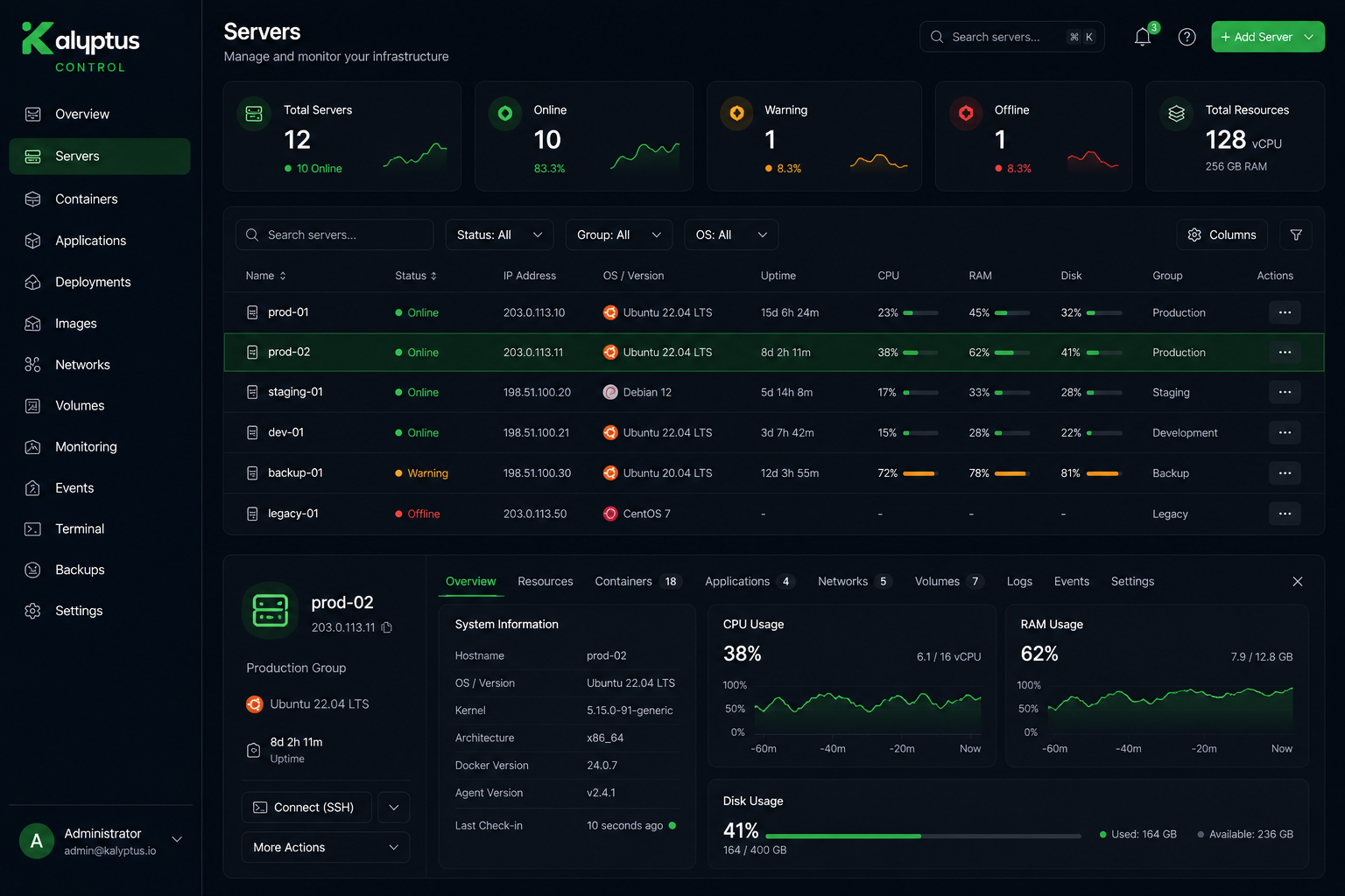Click the help question mark icon
Screen dimensions: 1345x896
[1187, 37]
